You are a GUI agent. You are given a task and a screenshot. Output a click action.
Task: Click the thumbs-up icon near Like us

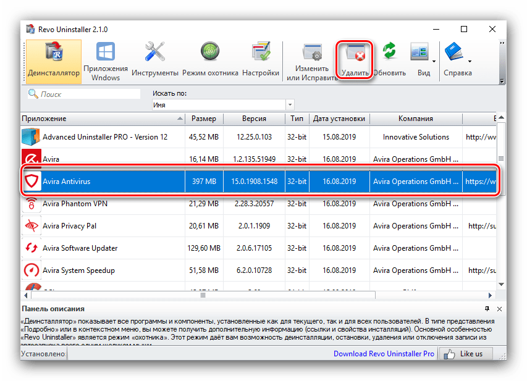pyautogui.click(x=449, y=354)
